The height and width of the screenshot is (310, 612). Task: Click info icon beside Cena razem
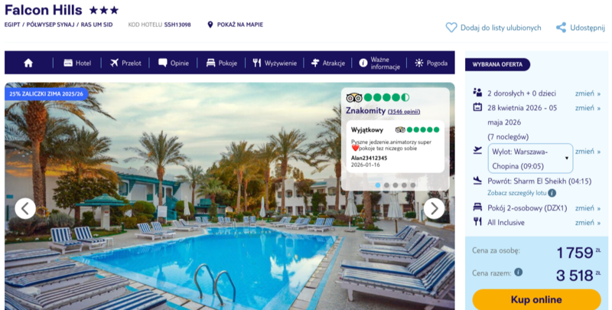pos(519,272)
